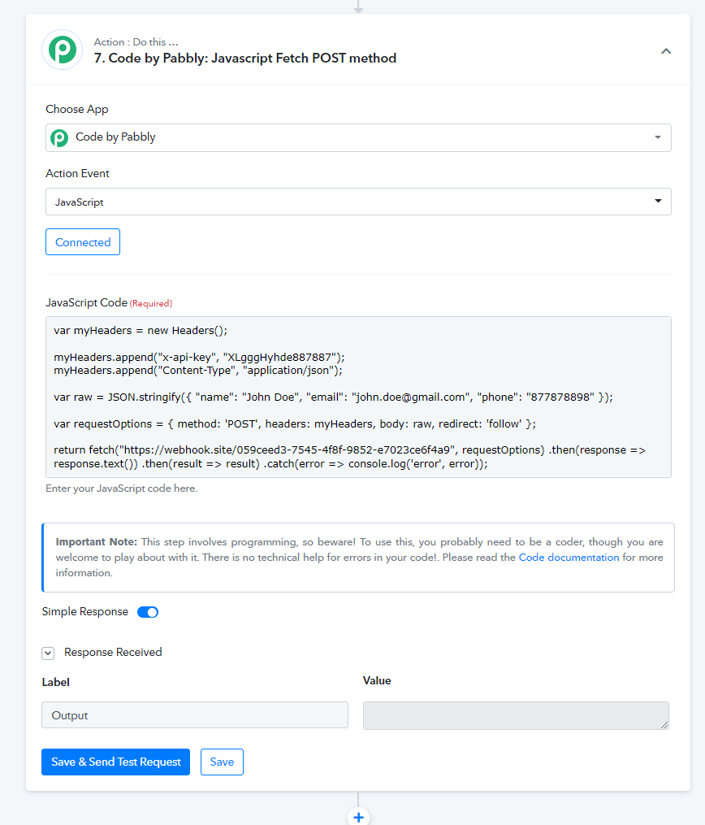Click Save & Send Test Request
The height and width of the screenshot is (825, 705).
click(x=115, y=762)
